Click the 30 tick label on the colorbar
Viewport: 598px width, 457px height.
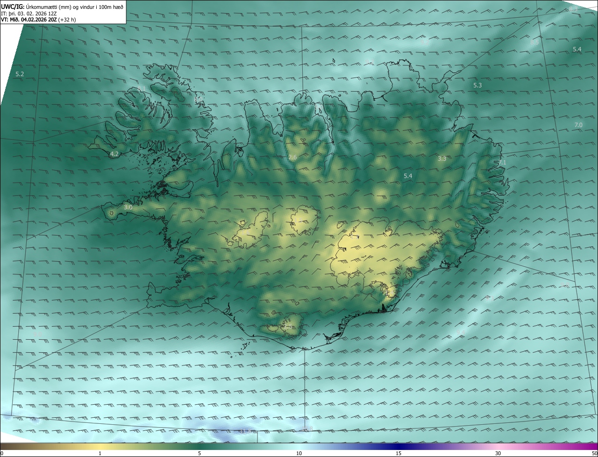point(498,453)
